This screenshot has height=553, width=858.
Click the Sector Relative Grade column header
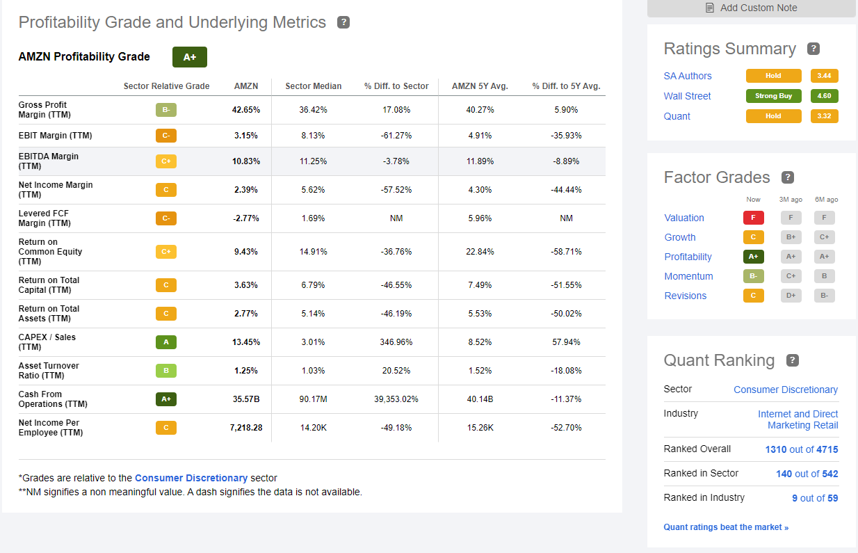(166, 86)
